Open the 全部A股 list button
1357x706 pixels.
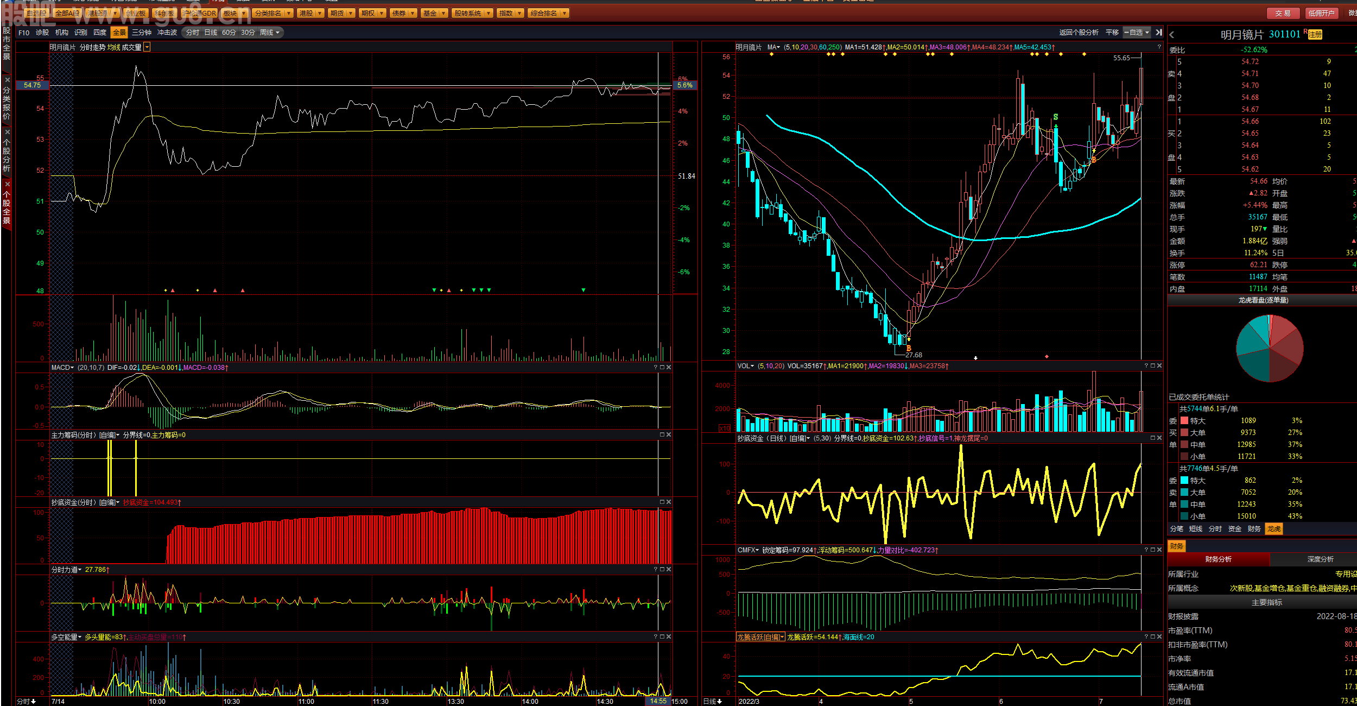68,13
